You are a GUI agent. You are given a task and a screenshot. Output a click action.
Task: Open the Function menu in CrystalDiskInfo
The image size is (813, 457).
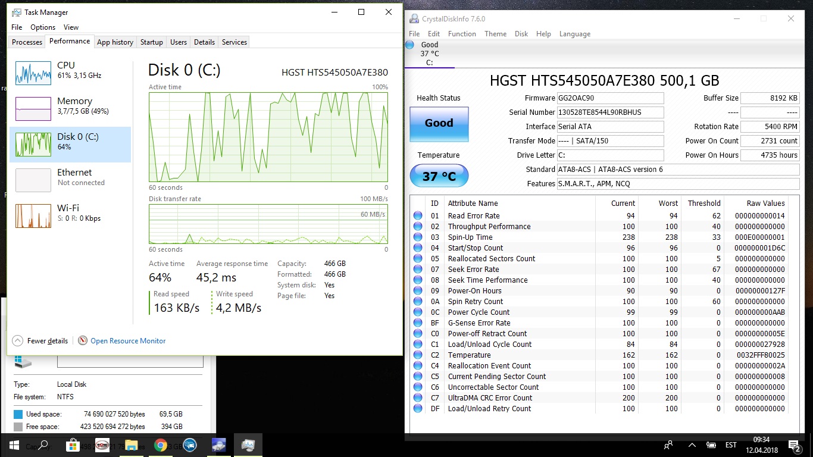pos(462,34)
